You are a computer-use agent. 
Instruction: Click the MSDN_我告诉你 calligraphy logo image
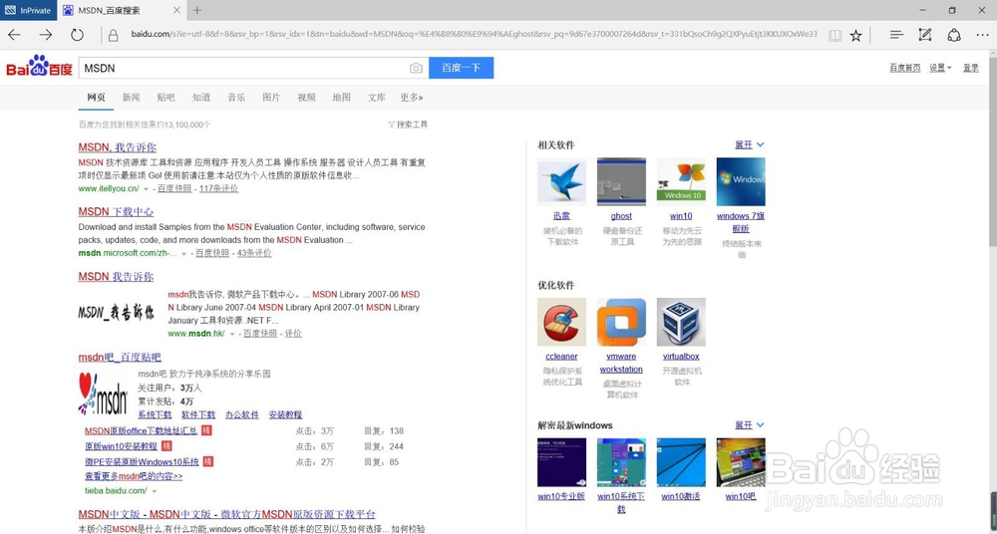(x=117, y=312)
